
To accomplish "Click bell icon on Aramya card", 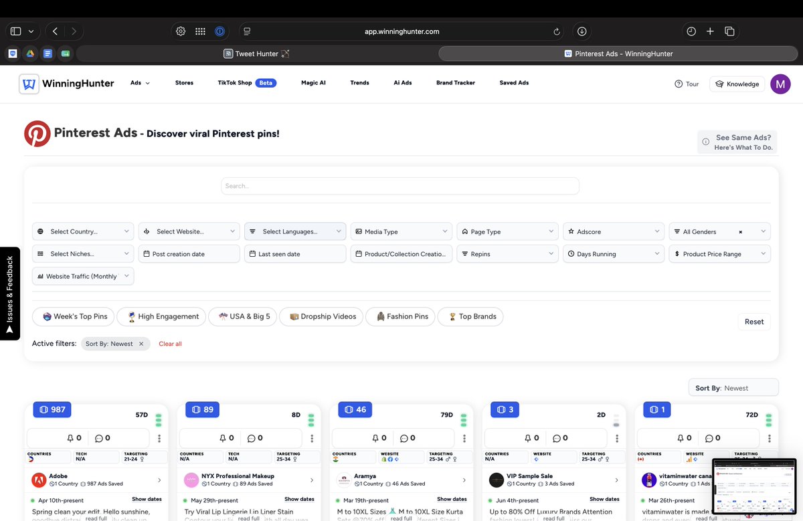I will pyautogui.click(x=375, y=438).
